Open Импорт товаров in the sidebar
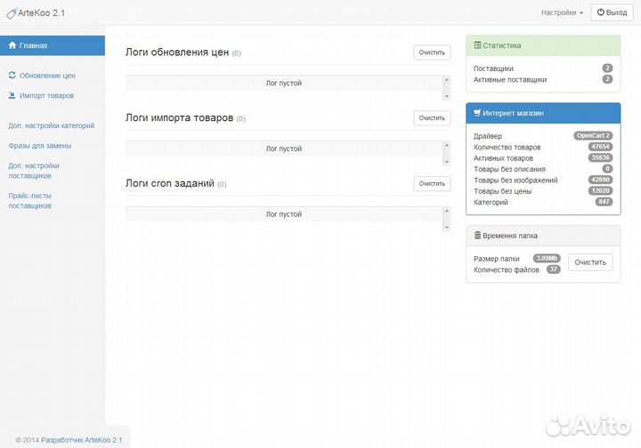This screenshot has height=448, width=641. (x=46, y=95)
